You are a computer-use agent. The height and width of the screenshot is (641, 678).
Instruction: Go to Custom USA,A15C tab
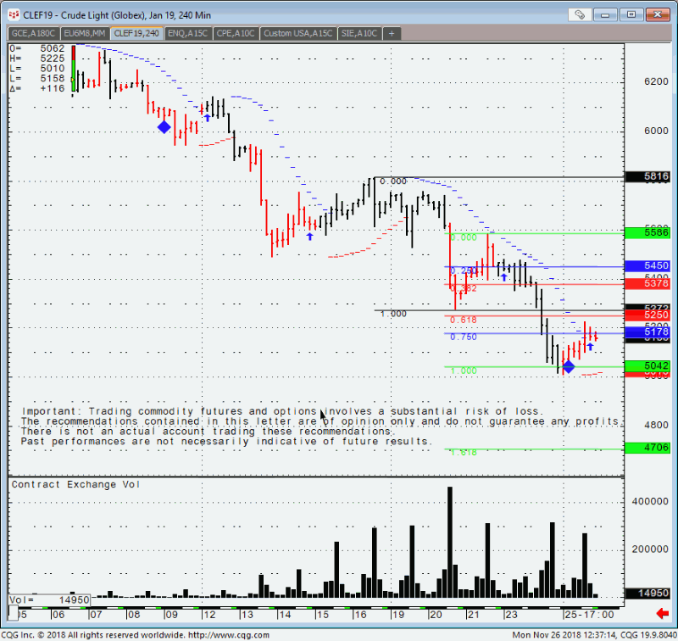click(297, 33)
